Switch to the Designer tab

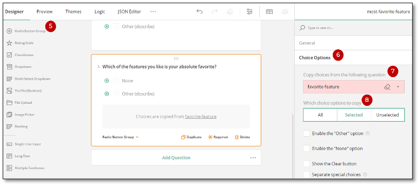[x=14, y=11]
